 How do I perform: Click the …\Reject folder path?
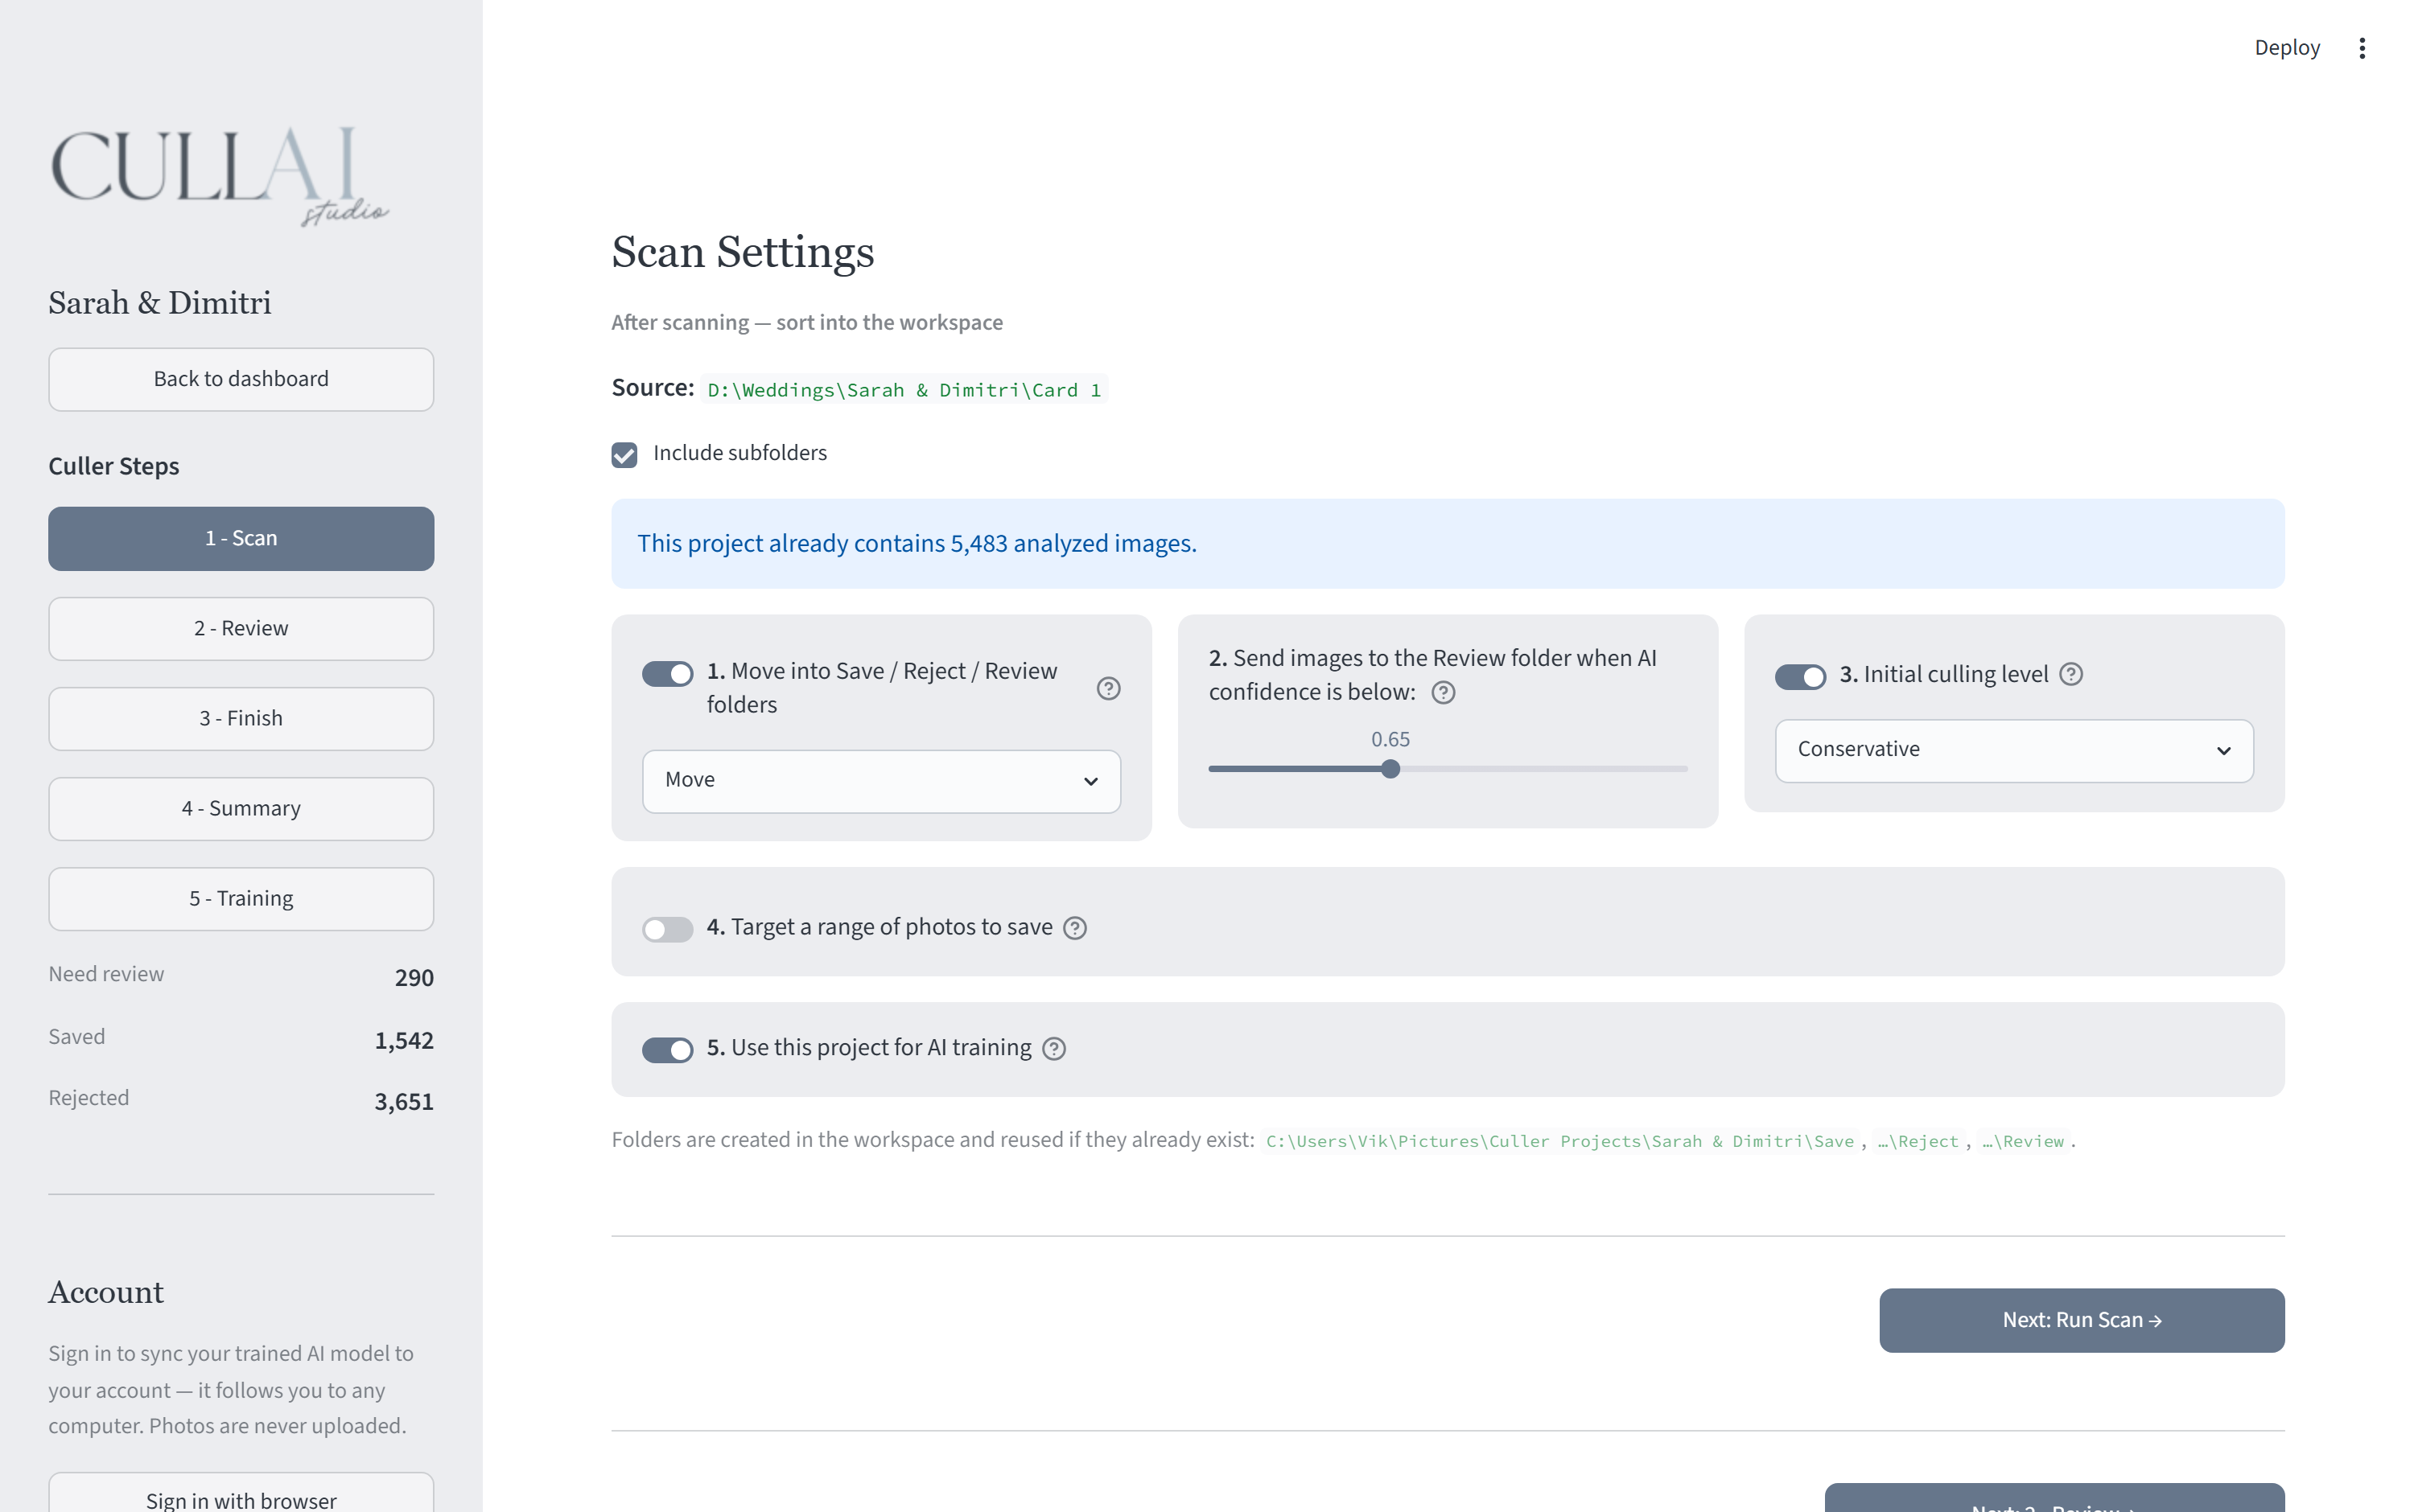[1918, 1141]
